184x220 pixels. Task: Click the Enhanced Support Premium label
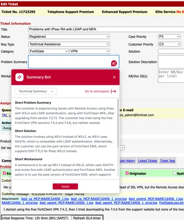125,12
